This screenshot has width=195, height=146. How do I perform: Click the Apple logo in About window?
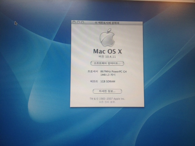coord(107,37)
